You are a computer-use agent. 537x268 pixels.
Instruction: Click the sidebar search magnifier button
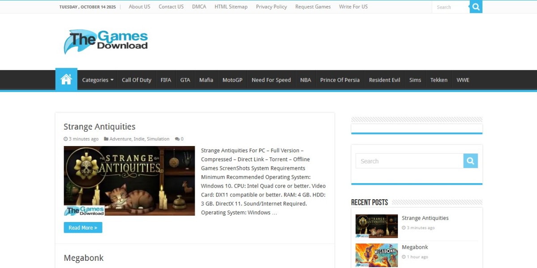point(470,161)
